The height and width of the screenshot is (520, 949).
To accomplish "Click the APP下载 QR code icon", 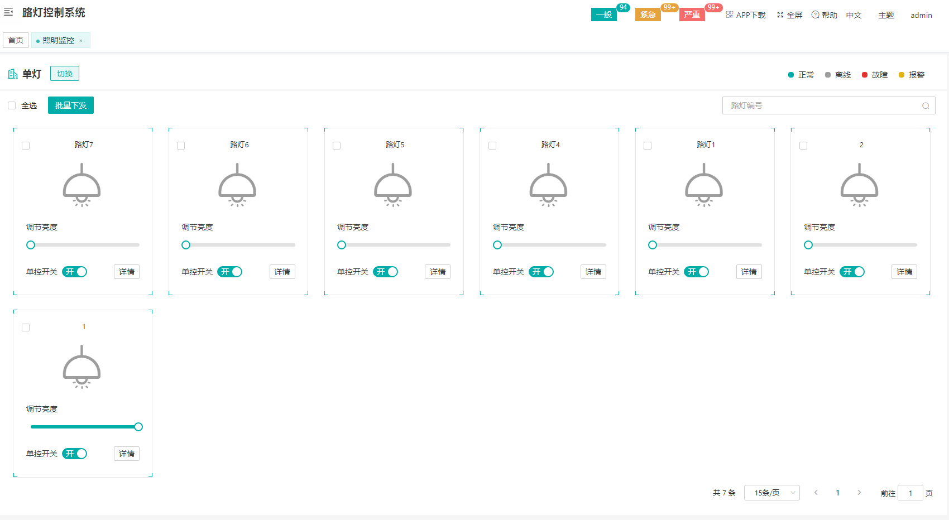I will coord(730,15).
